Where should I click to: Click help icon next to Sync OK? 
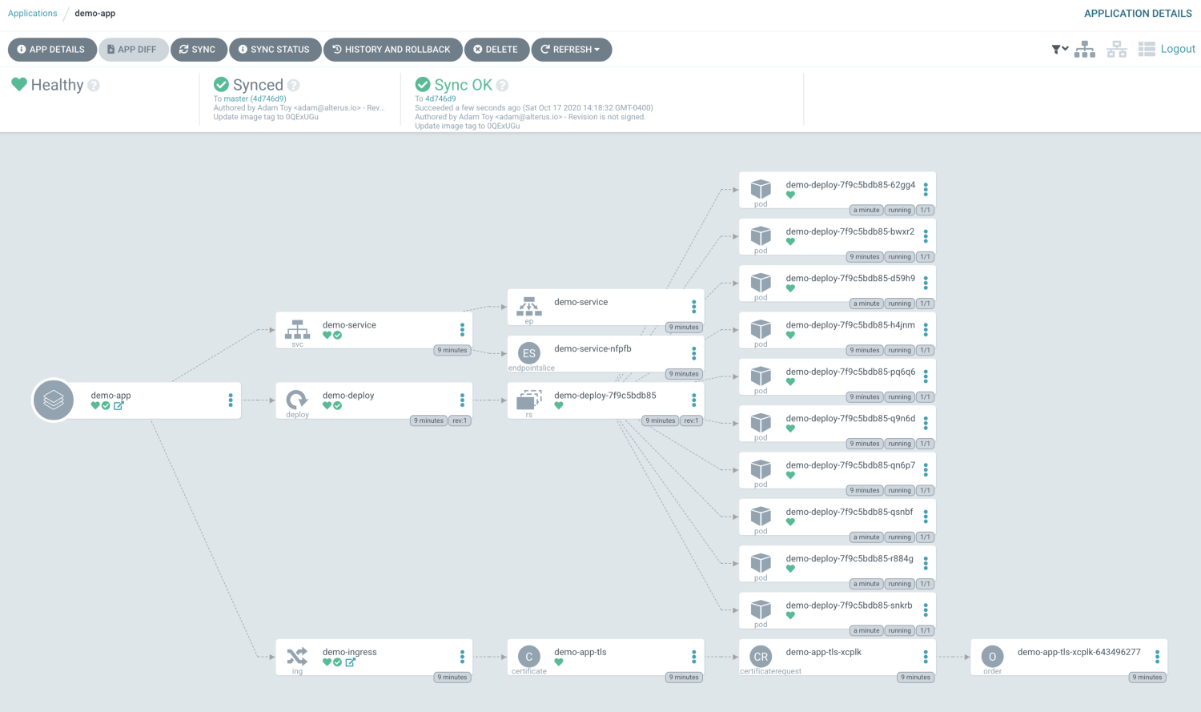coord(503,85)
